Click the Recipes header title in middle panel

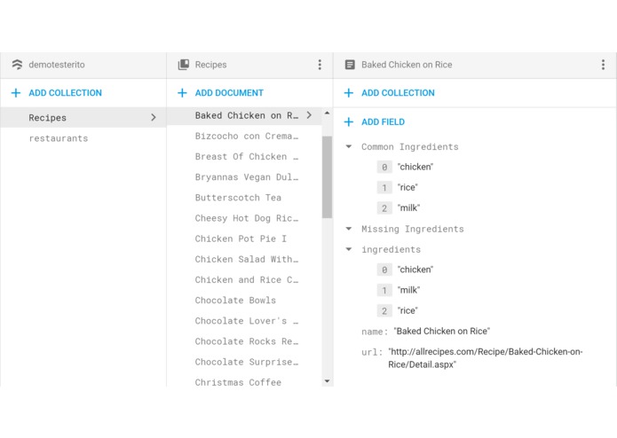tap(210, 65)
